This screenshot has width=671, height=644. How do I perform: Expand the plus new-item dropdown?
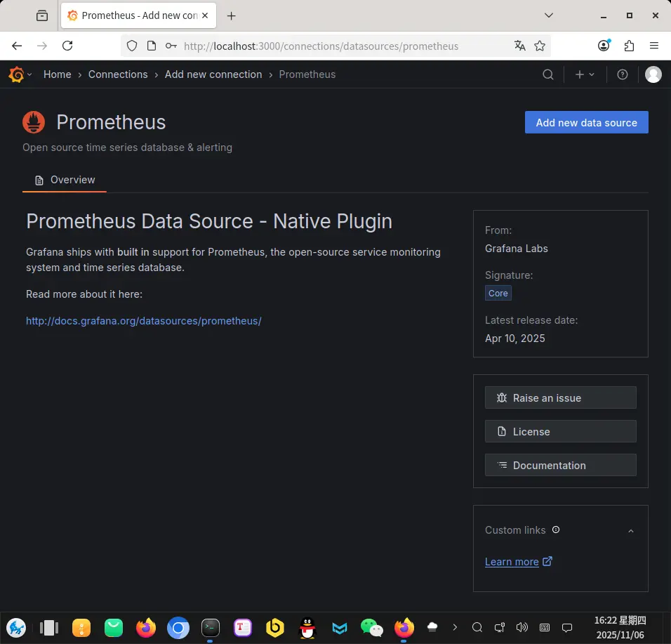(585, 74)
